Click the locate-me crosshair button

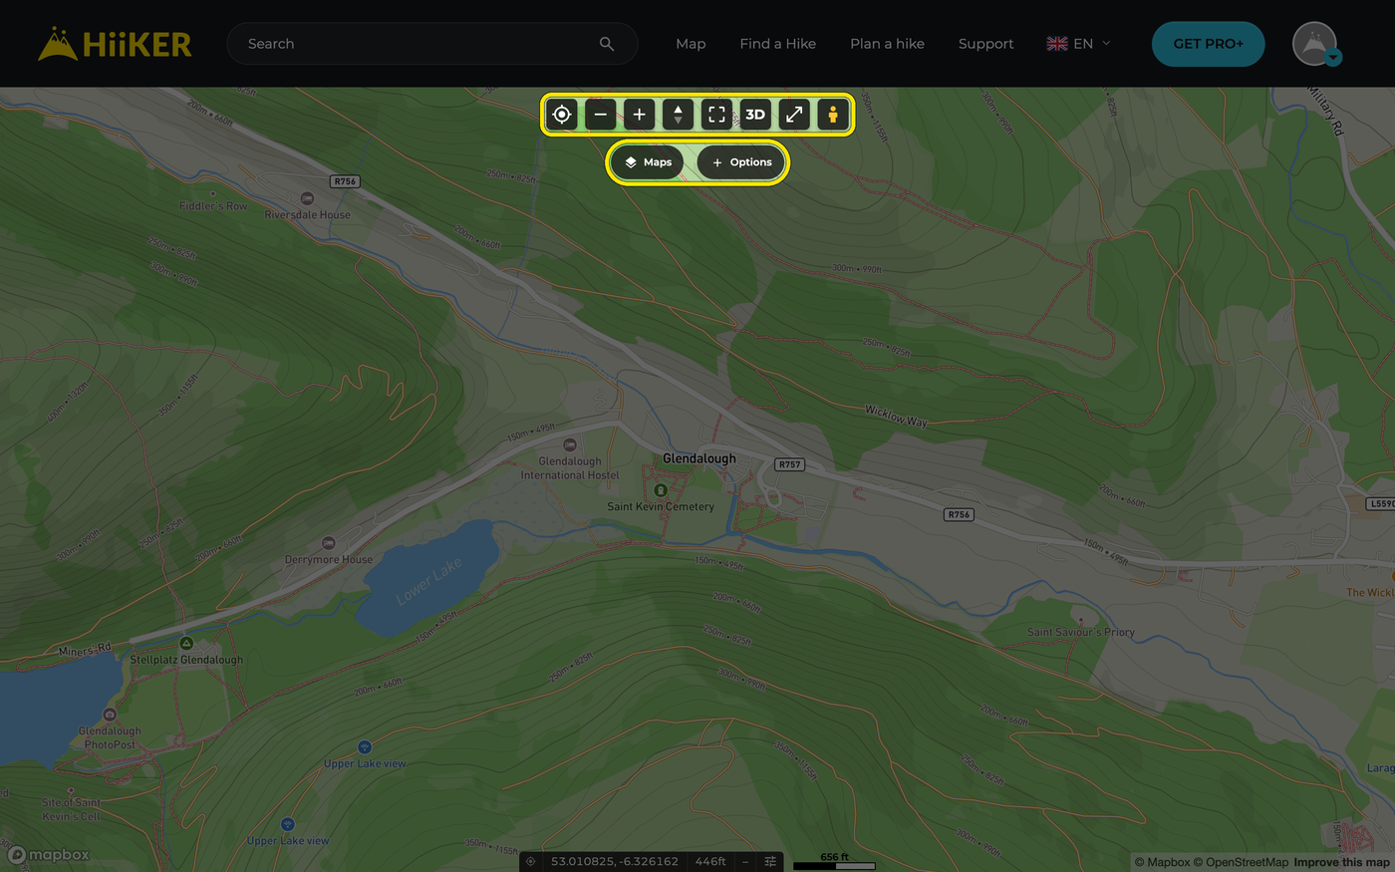pos(562,115)
